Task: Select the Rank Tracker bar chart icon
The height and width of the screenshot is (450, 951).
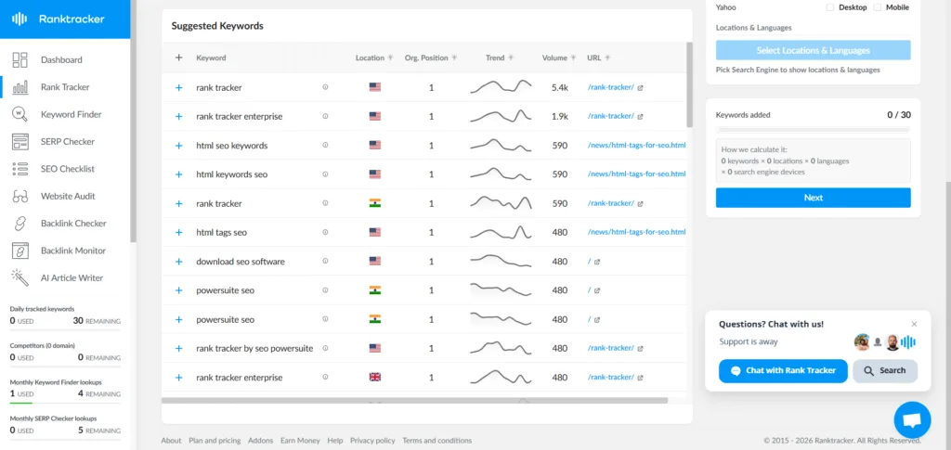Action: (x=20, y=87)
